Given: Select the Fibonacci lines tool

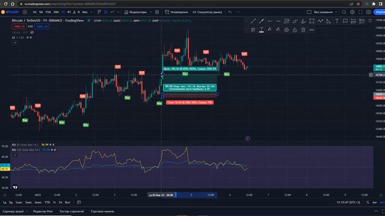Looking at the screenshot, I should pos(286,22).
